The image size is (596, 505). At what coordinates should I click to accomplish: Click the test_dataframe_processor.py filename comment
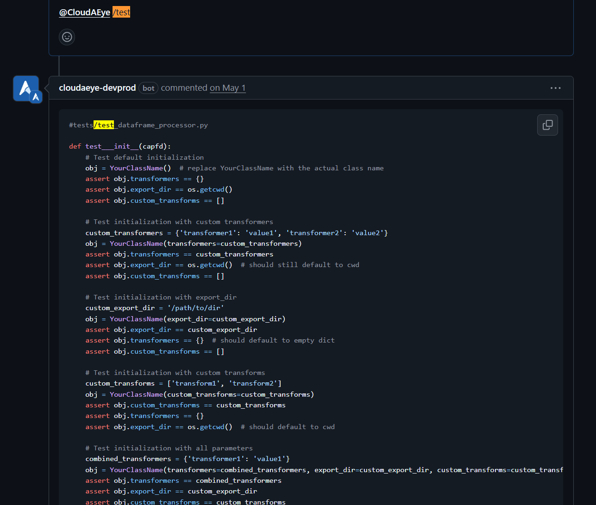pos(138,125)
